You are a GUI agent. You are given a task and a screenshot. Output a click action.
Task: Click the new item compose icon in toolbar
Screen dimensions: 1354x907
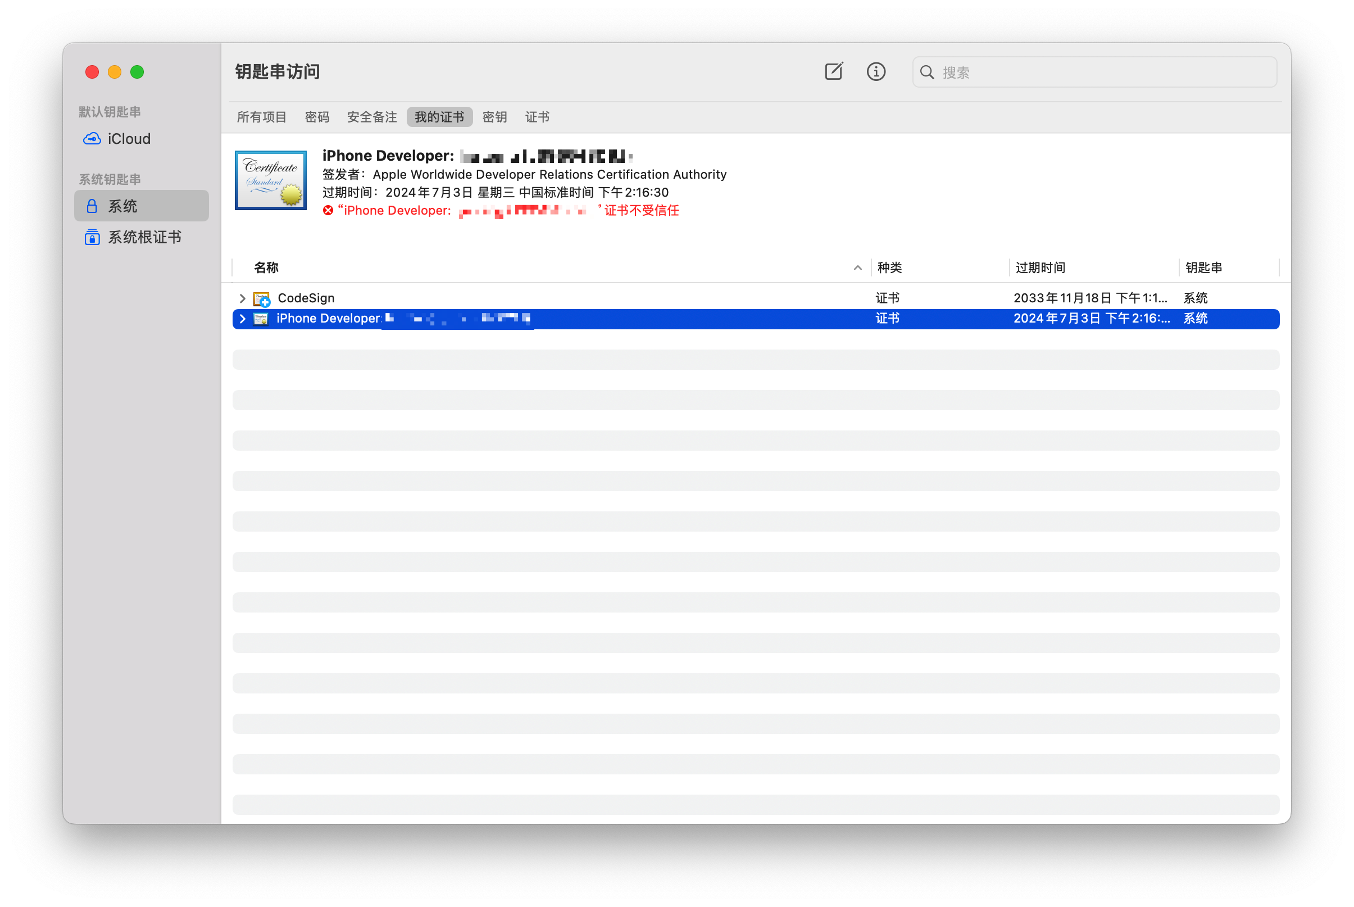click(833, 72)
